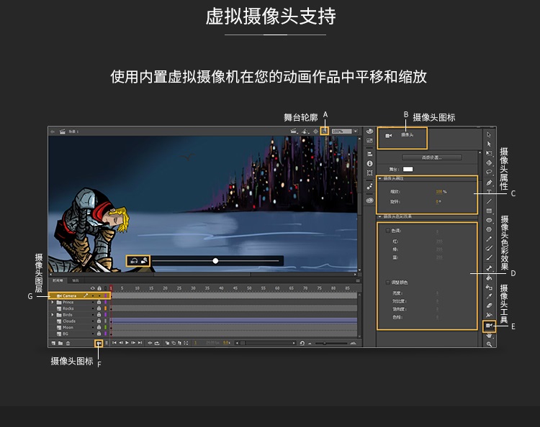Collapse the camera color effects section
This screenshot has width=540, height=427.
pyautogui.click(x=380, y=216)
